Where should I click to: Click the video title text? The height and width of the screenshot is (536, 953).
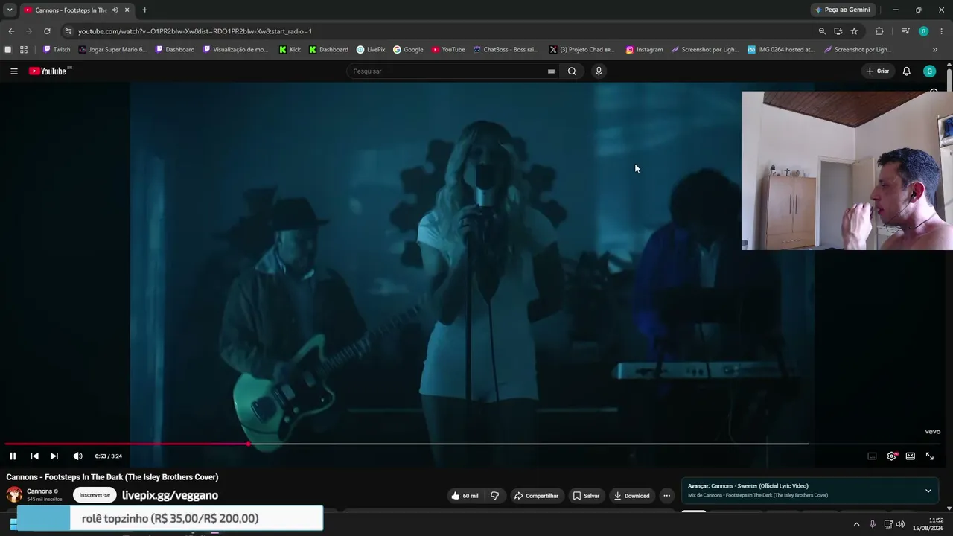coord(112,477)
